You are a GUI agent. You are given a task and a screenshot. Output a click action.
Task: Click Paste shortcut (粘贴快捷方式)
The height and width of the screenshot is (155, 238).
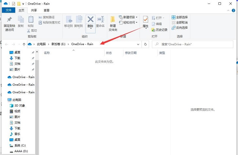coord(49,23)
